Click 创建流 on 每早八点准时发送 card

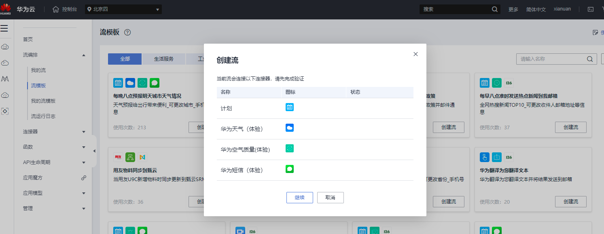[x=571, y=127]
